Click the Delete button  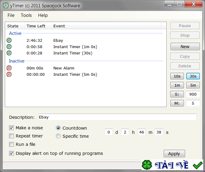tap(185, 66)
